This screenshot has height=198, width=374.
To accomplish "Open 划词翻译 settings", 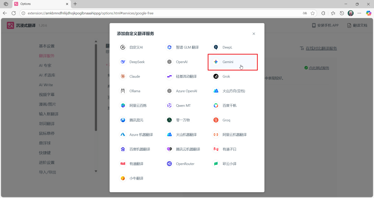I will pyautogui.click(x=47, y=124).
